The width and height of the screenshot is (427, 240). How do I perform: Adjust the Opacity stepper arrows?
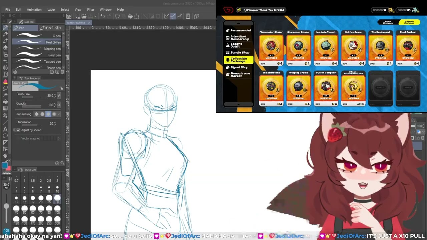pos(55,105)
